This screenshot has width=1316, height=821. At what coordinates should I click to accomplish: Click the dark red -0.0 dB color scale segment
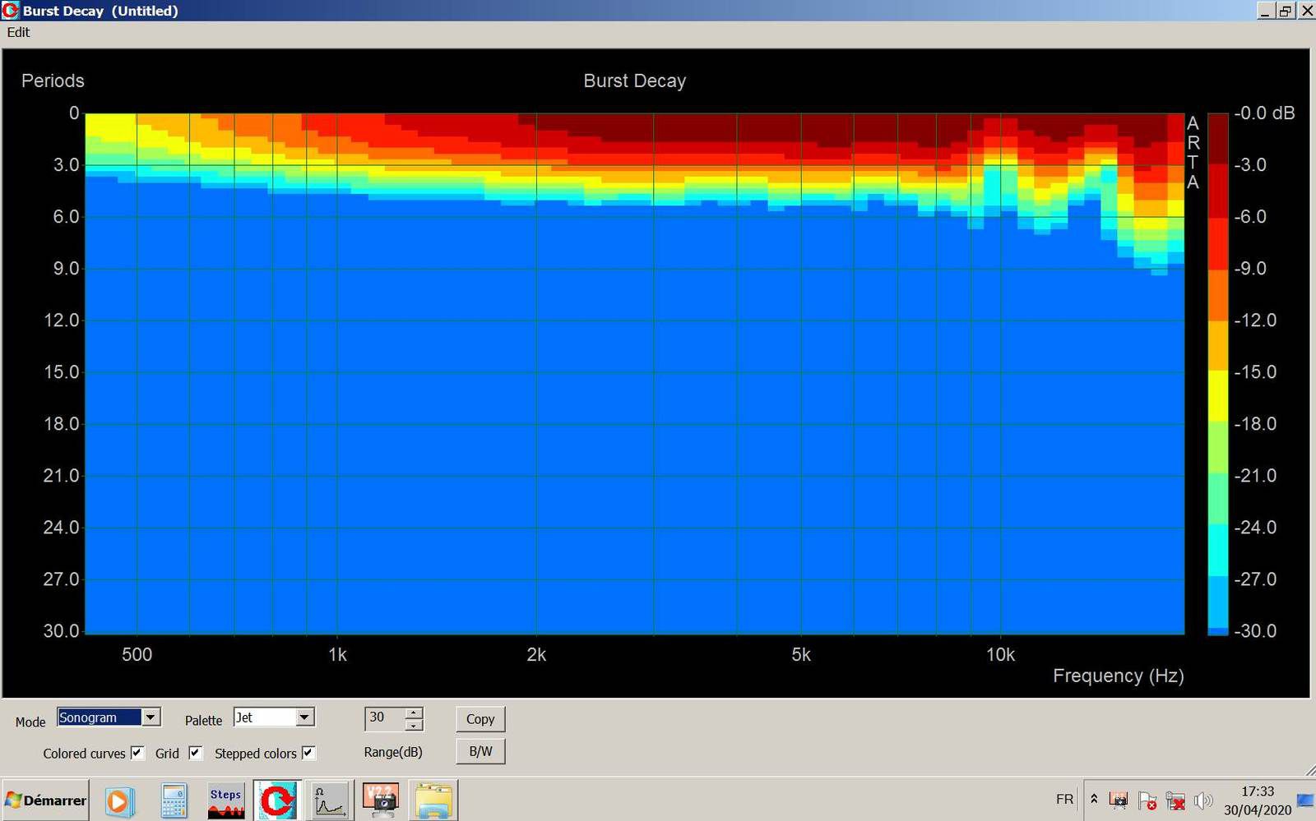1217,138
